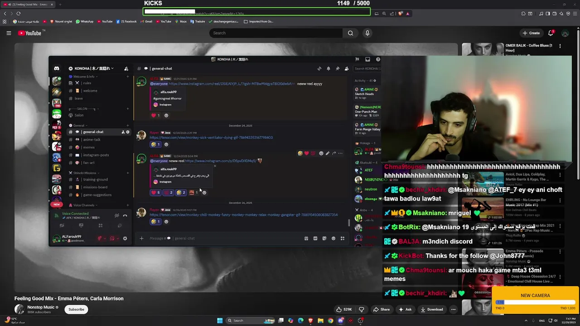Open YouTube Create button
Viewport: 580px width, 326px height.
point(531,33)
